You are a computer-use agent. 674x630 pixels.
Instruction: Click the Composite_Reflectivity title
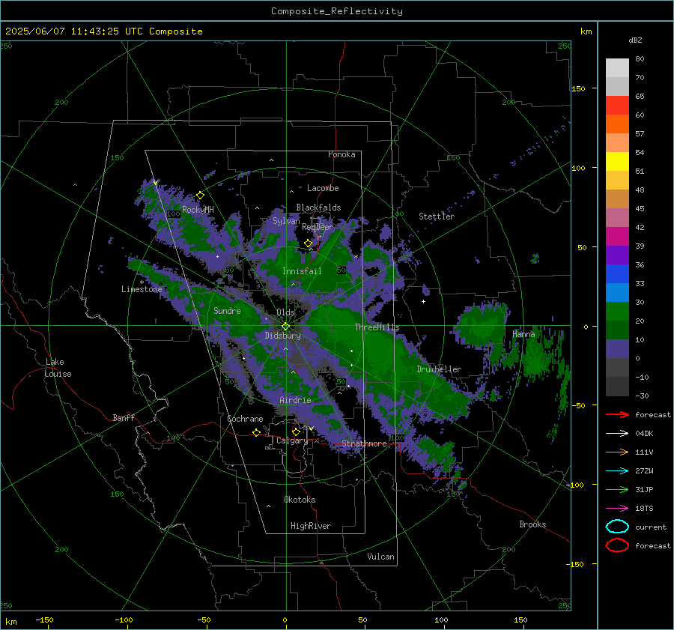pos(337,11)
